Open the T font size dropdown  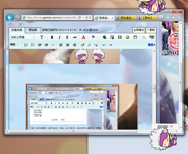[x=43, y=37]
